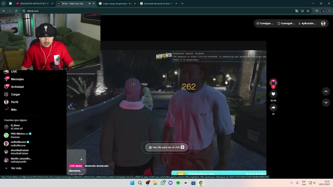The image size is (333, 187).
Task: Go to the previous video with up arrow
Action: click(x=326, y=91)
